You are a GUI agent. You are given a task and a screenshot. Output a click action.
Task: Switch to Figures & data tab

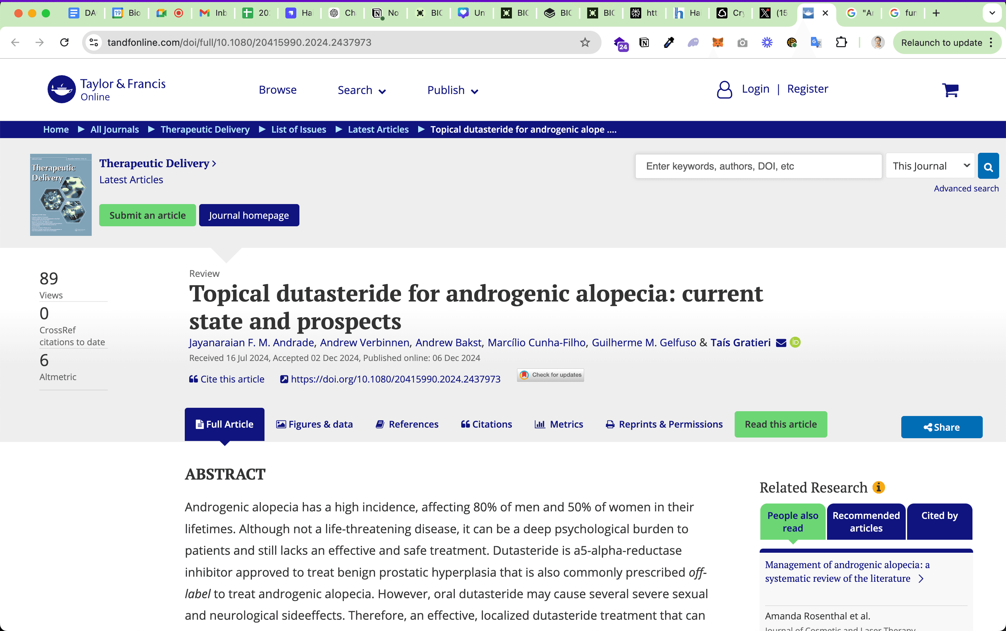point(314,424)
